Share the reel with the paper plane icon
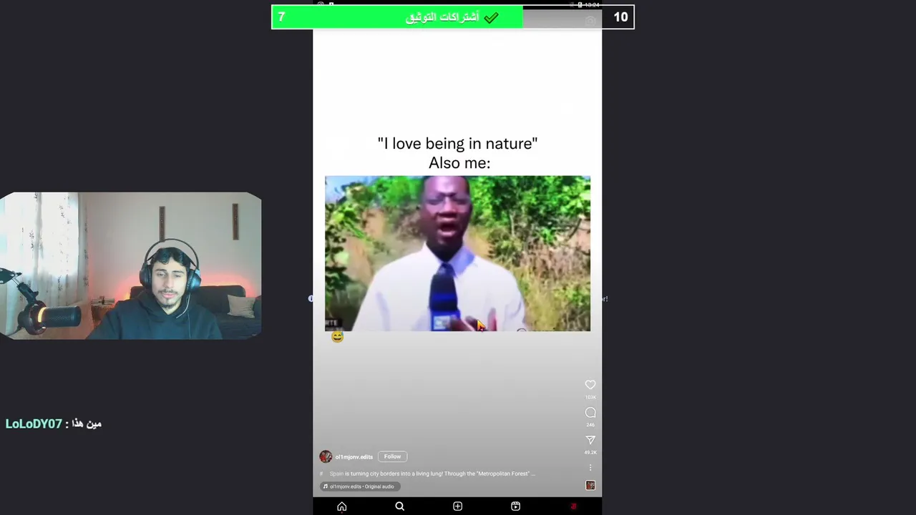 pos(590,440)
